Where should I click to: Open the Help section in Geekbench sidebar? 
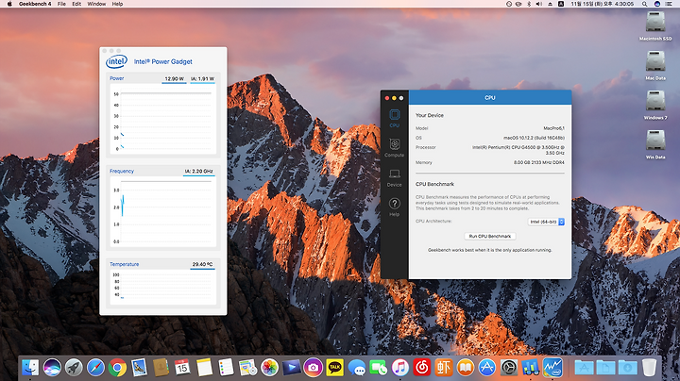pos(394,207)
